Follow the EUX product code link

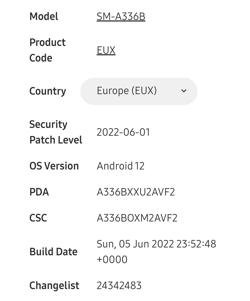coord(106,50)
